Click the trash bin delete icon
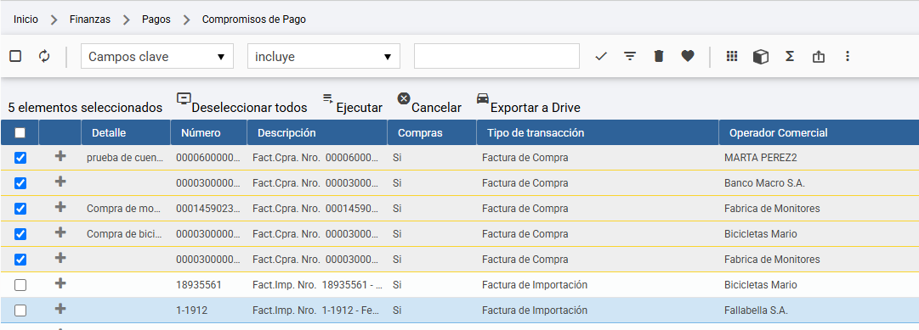 point(659,56)
